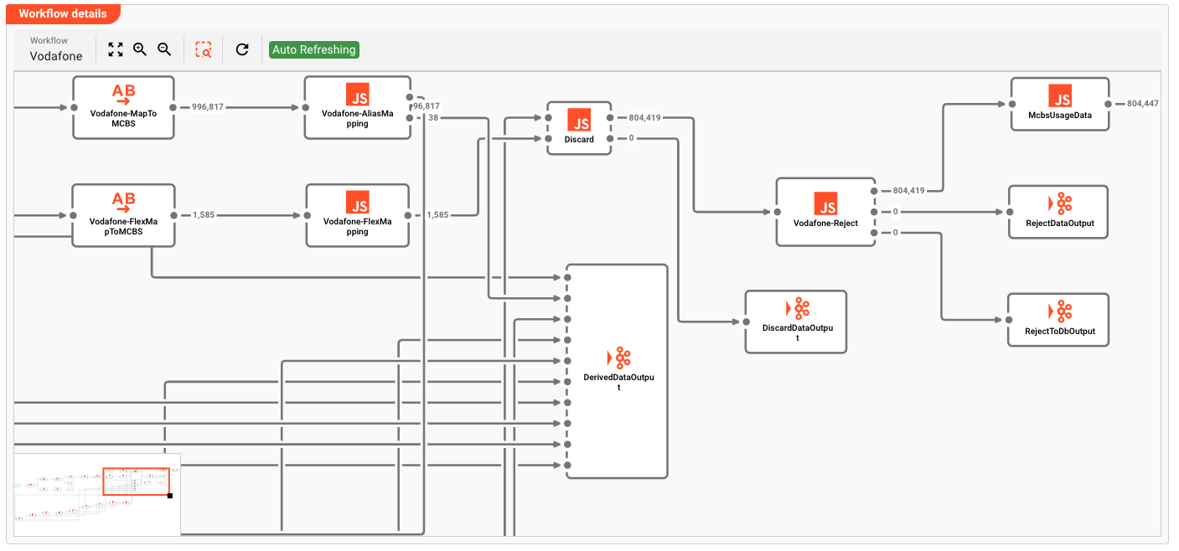
Task: Select the Vodafone-FlexMapping JS icon
Action: (x=358, y=202)
